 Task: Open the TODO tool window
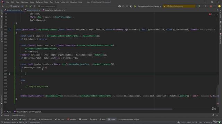pyautogui.click(x=32, y=120)
